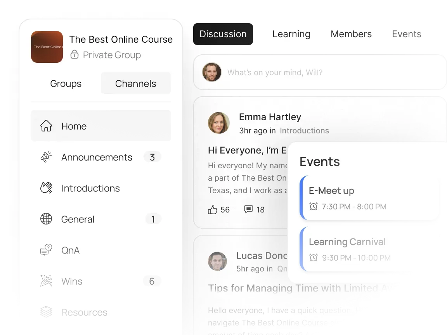
Task: Open comments on Emma Hartley's post
Action: (248, 209)
